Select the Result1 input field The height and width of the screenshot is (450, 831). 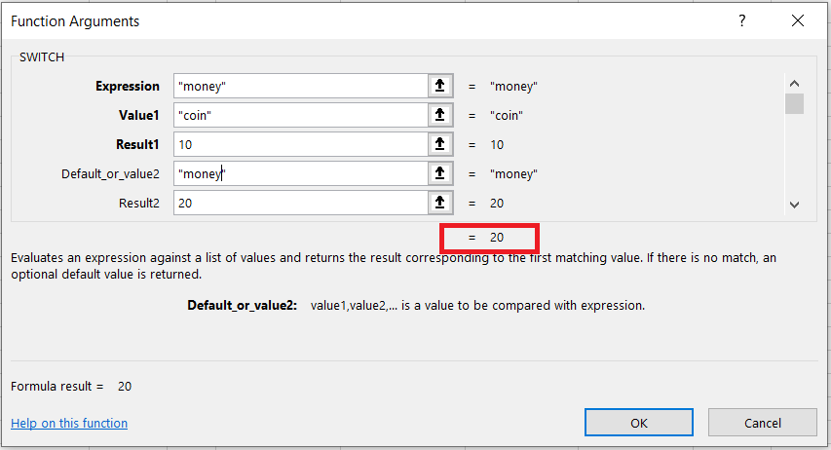click(x=300, y=144)
